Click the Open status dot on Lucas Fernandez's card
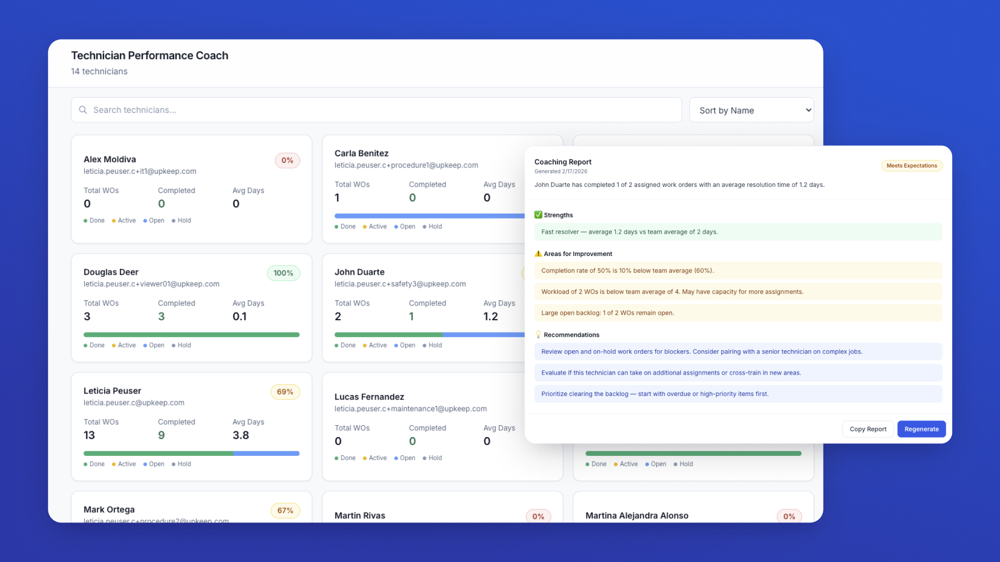Viewport: 1000px width, 562px height. pos(397,458)
